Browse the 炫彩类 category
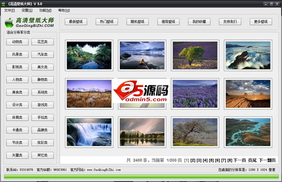The height and width of the screenshot is (182, 282). click(43, 143)
